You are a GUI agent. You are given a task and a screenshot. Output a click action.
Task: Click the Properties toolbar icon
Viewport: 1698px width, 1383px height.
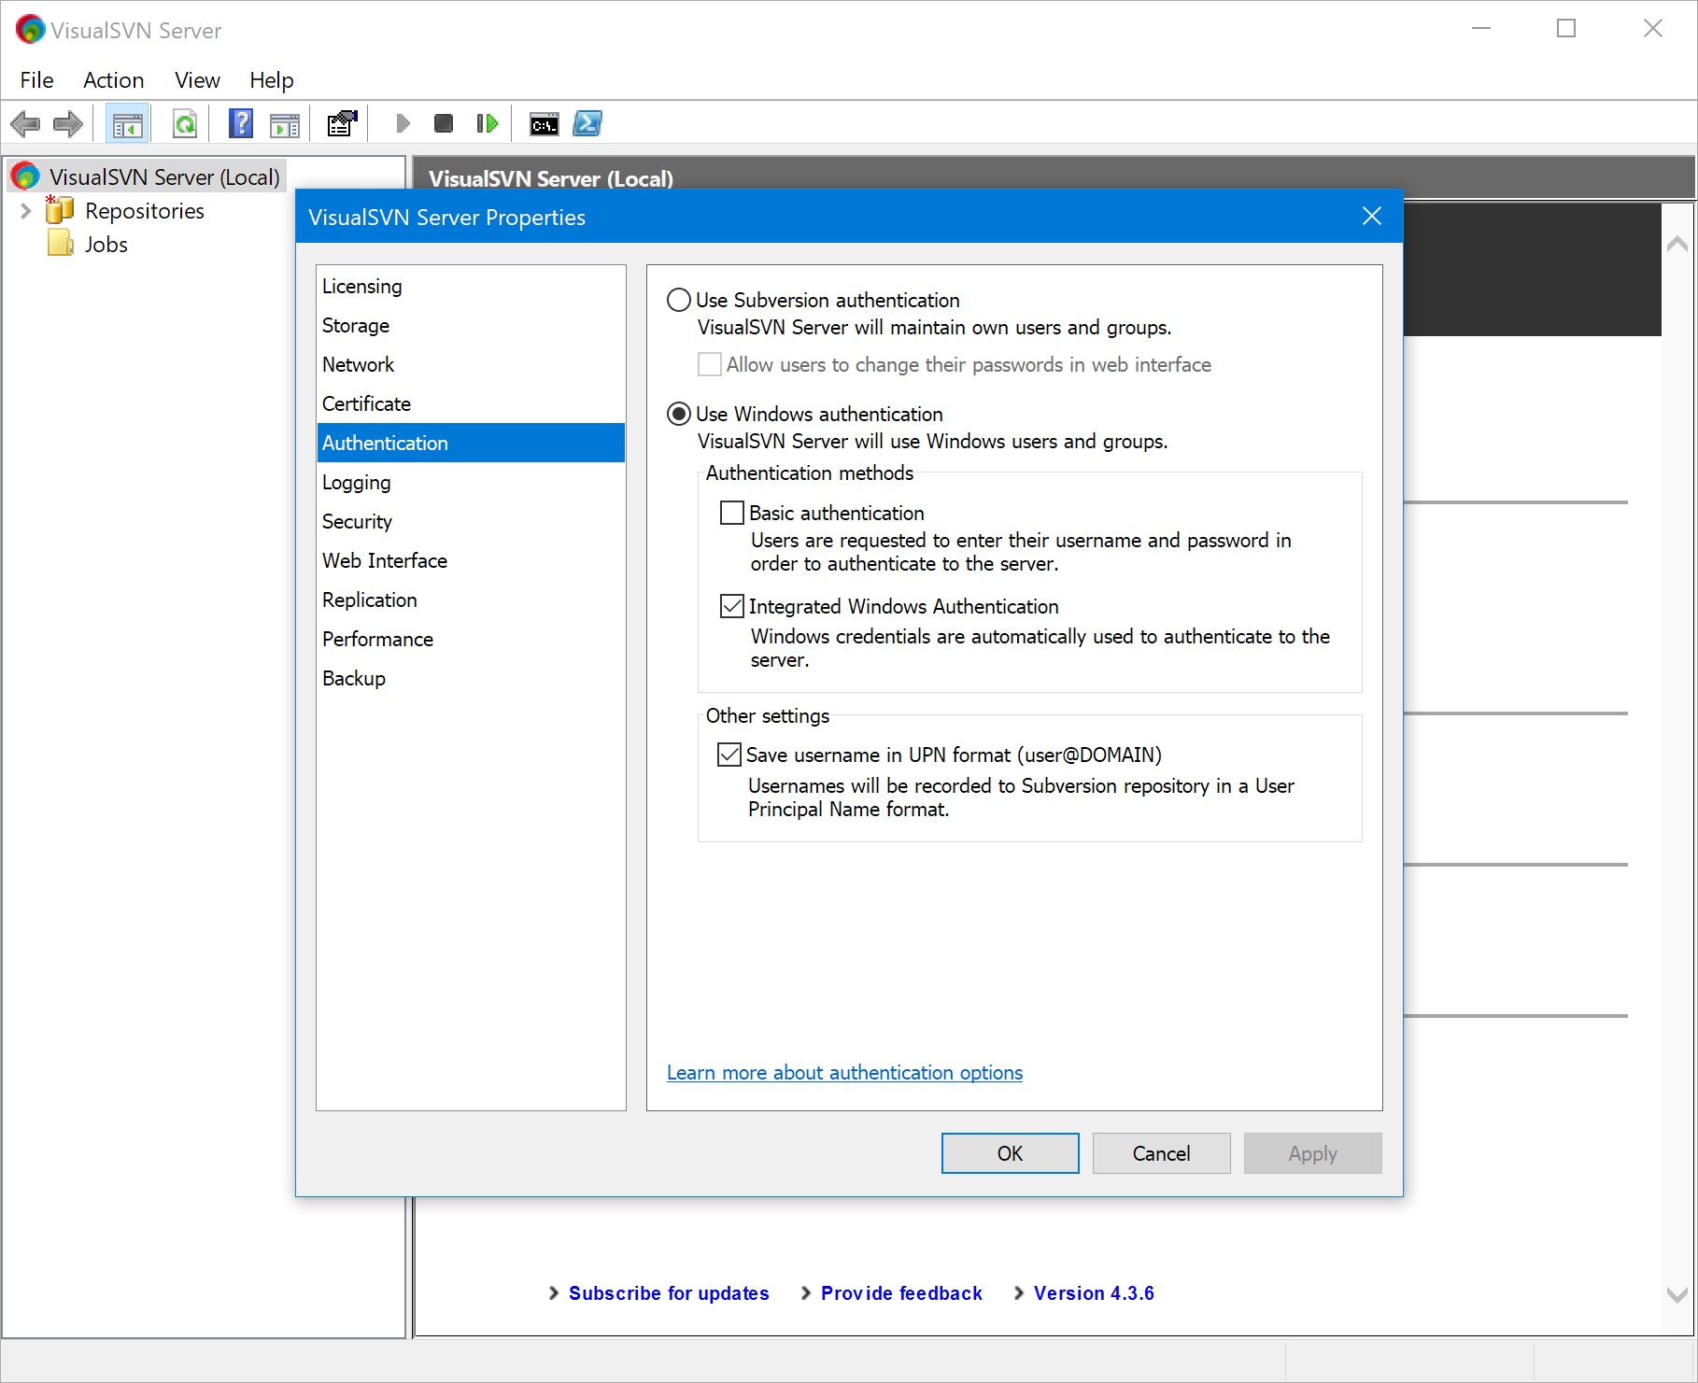click(342, 124)
